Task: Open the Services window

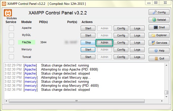Action: pyautogui.click(x=159, y=43)
